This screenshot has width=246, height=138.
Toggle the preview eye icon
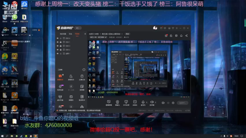[x=168, y=103]
